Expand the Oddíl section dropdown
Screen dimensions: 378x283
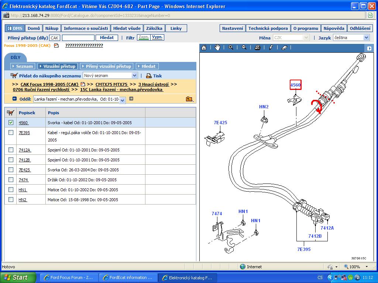click(x=123, y=100)
